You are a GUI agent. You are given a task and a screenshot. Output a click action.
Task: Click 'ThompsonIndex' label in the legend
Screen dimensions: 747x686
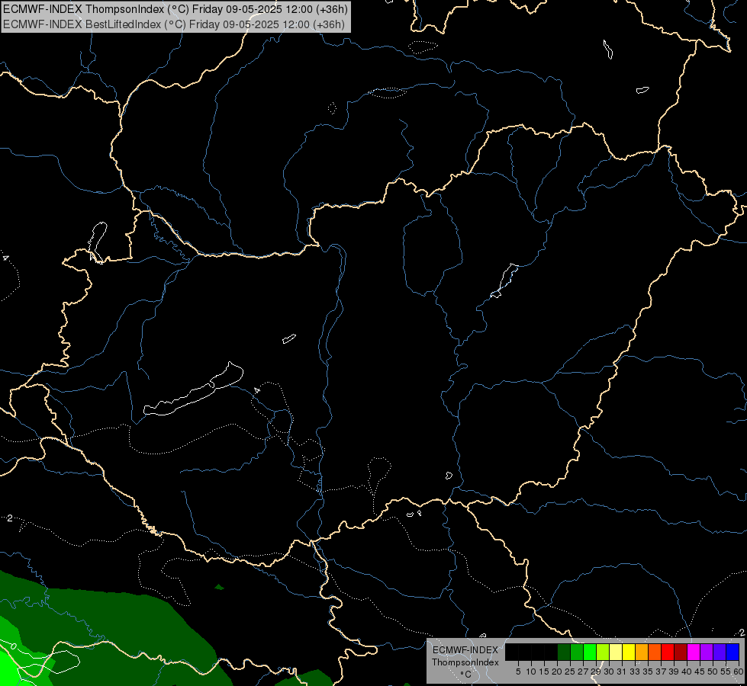tap(465, 662)
